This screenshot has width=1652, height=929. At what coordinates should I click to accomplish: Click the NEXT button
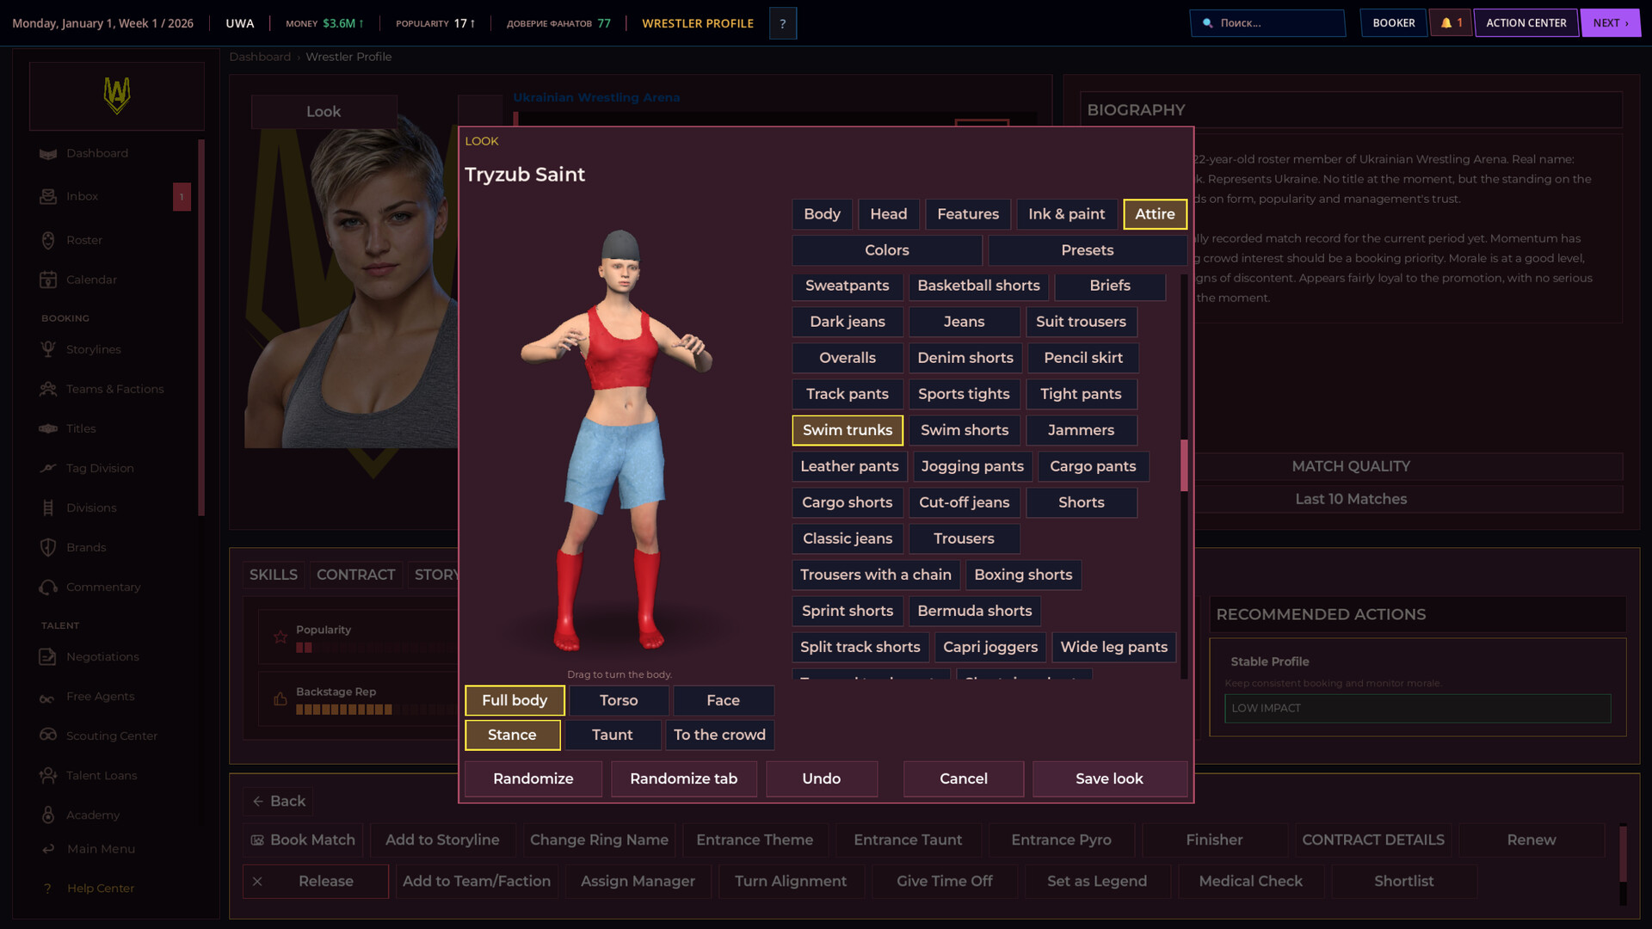point(1610,23)
